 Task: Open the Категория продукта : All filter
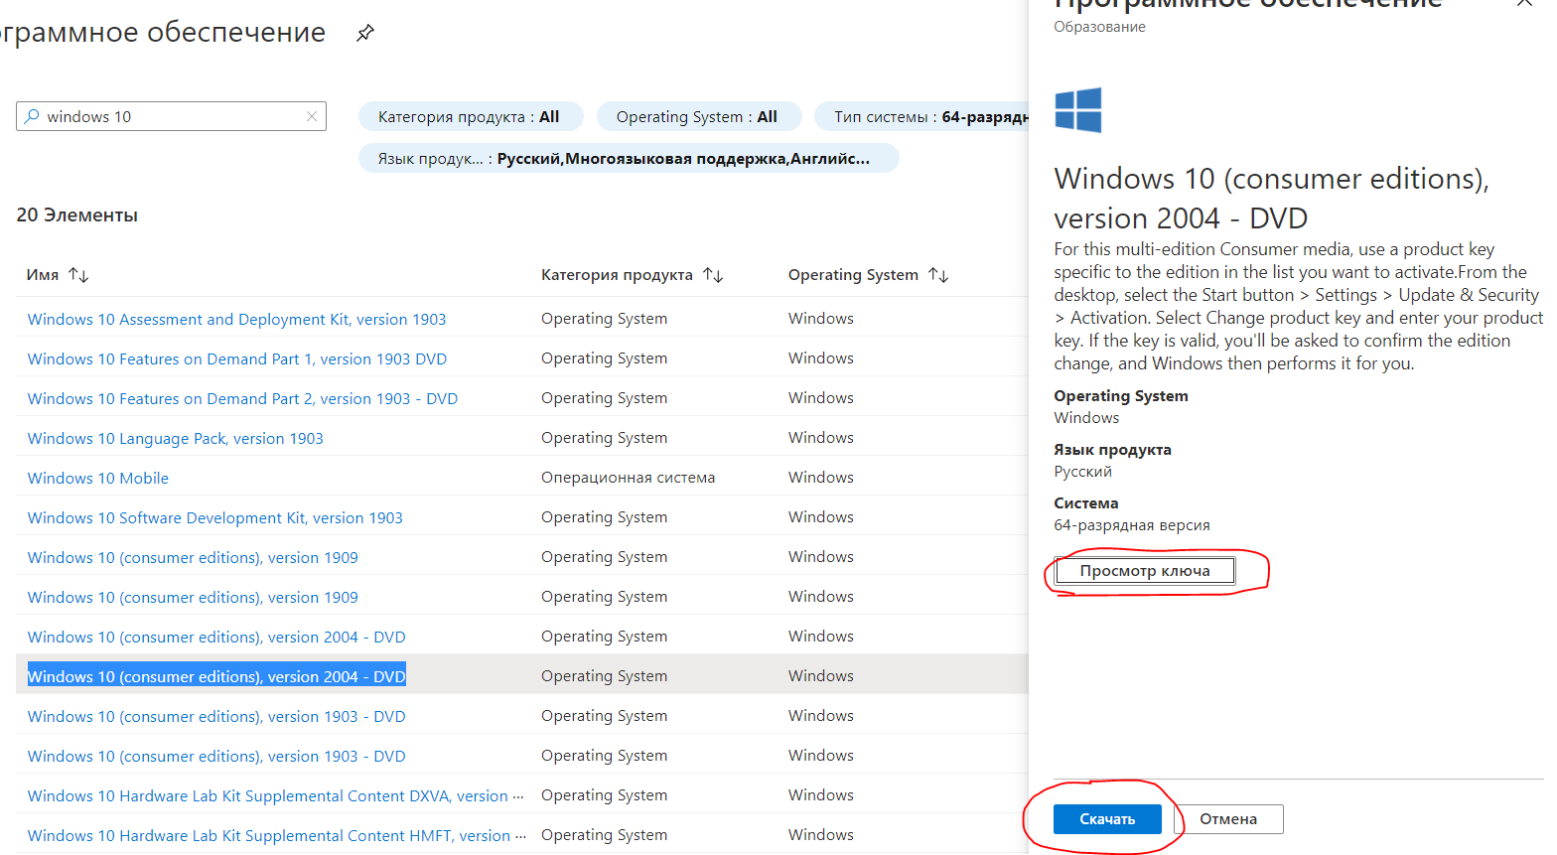(470, 116)
